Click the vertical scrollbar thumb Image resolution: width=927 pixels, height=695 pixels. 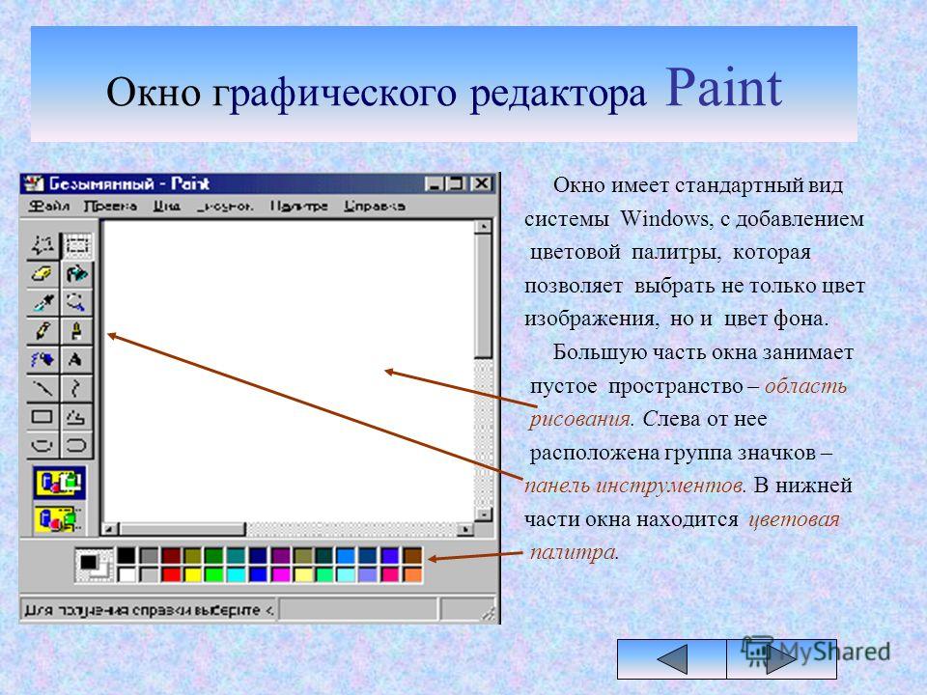pyautogui.click(x=484, y=295)
